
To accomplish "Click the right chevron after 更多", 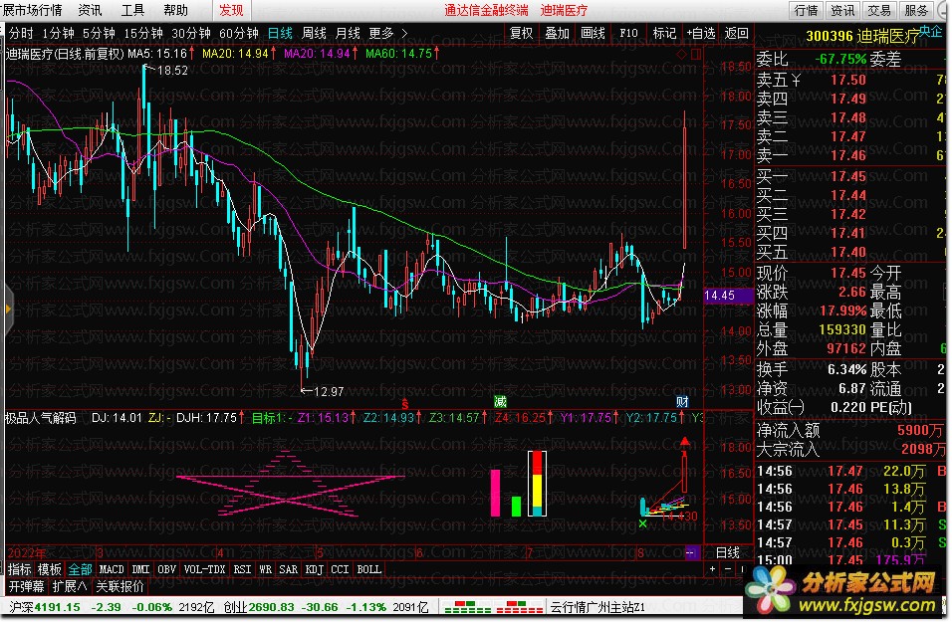I will pos(405,34).
